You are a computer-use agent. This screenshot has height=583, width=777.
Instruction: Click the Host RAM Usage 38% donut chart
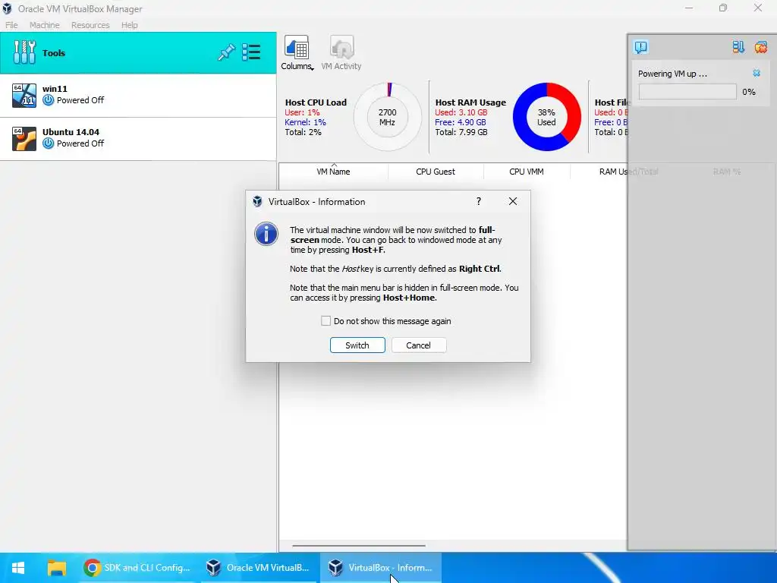point(546,117)
